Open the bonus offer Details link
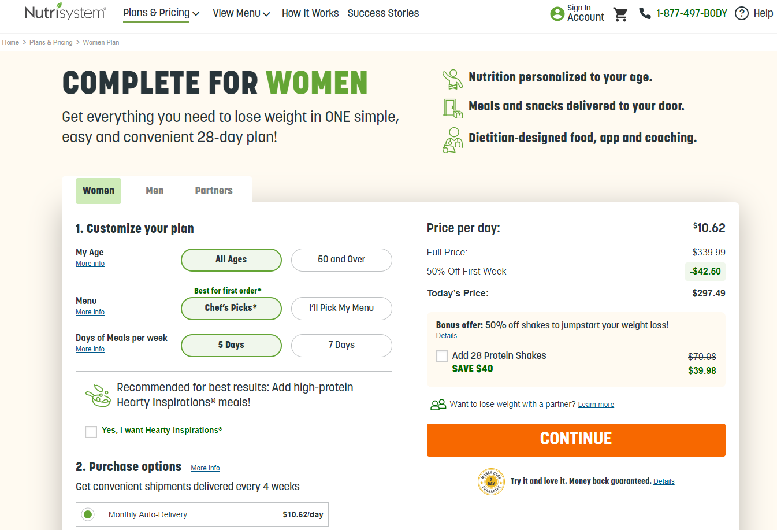777x530 pixels. point(446,336)
